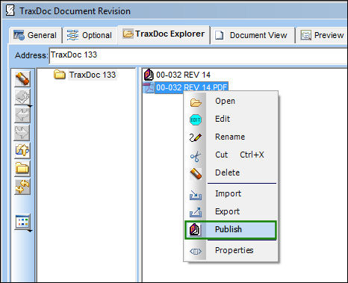Choose Cut from context menu
This screenshot has width=348, height=283.
pos(230,155)
